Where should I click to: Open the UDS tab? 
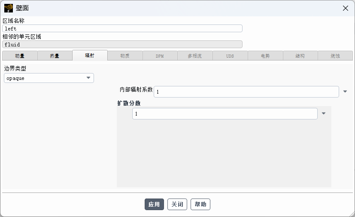tap(230, 56)
